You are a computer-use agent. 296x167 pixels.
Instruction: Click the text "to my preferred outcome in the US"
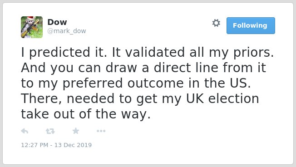(x=136, y=83)
